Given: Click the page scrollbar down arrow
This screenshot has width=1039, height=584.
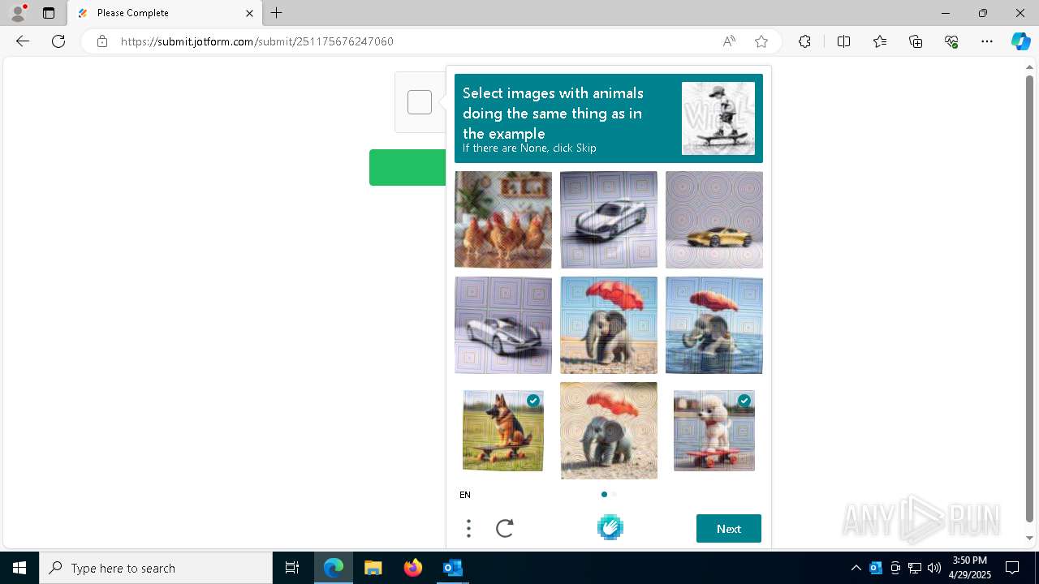Looking at the screenshot, I should 1030,538.
